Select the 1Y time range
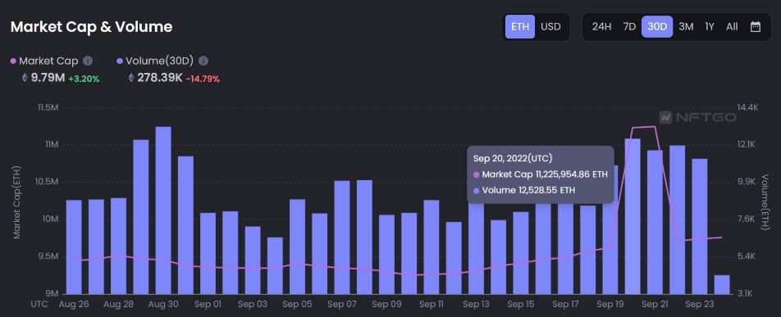This screenshot has height=317, width=781. pos(710,27)
